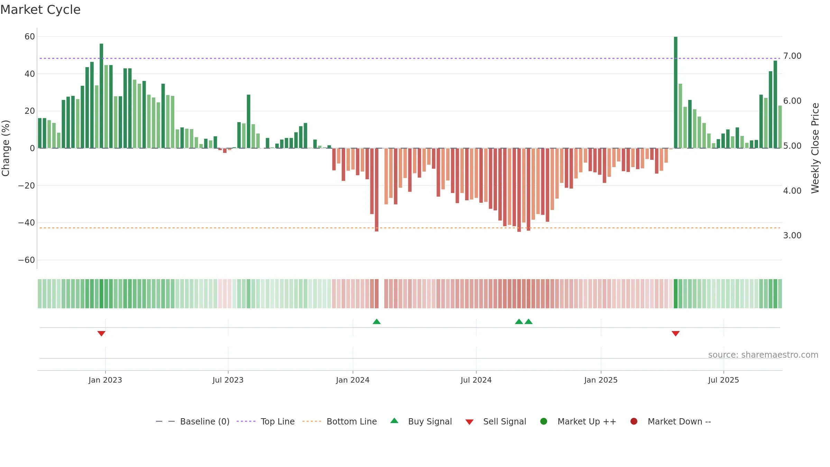The height and width of the screenshot is (467, 830).
Task: Click the purple dotted Top Line legend sample
Action: pyautogui.click(x=246, y=421)
